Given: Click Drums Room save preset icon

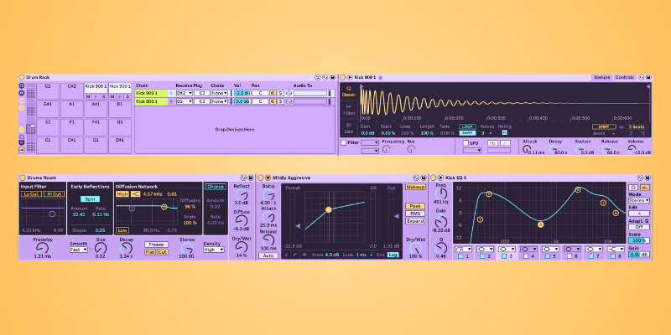Looking at the screenshot, I should [250, 178].
